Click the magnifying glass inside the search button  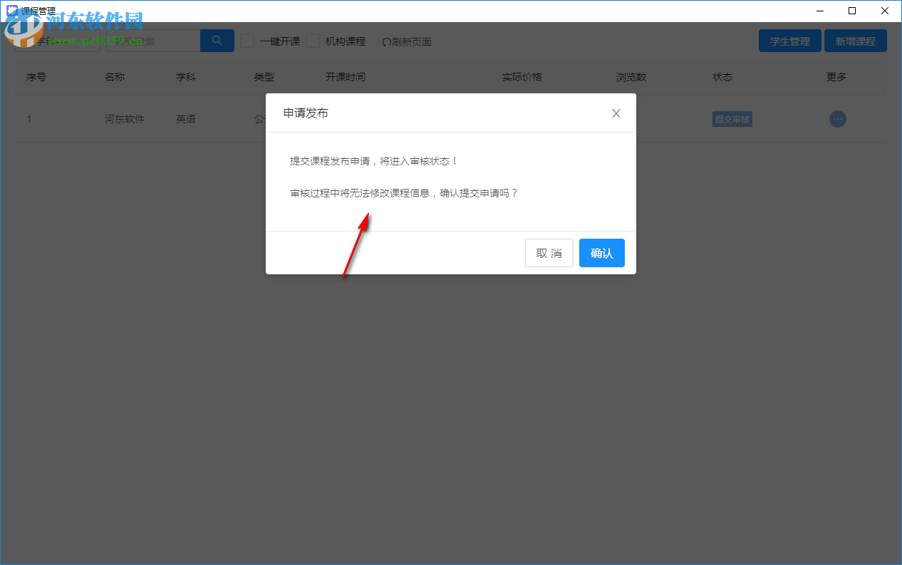217,41
